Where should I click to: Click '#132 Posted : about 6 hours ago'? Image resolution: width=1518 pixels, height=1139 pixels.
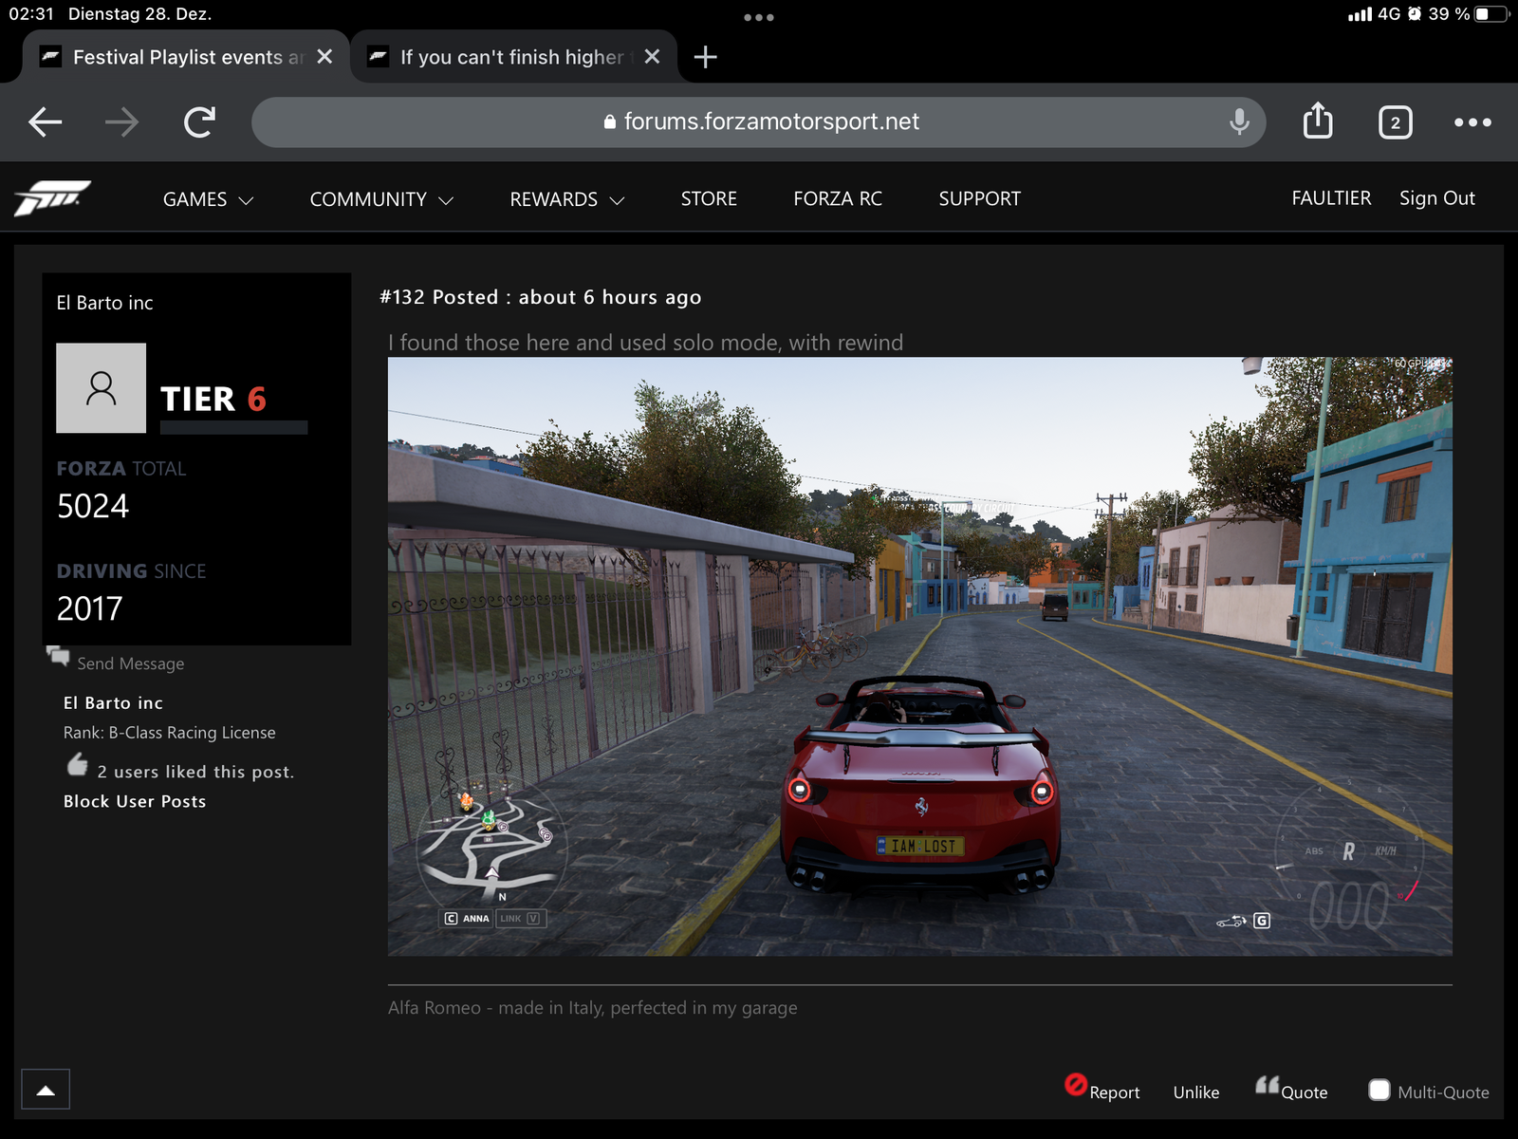click(x=541, y=297)
